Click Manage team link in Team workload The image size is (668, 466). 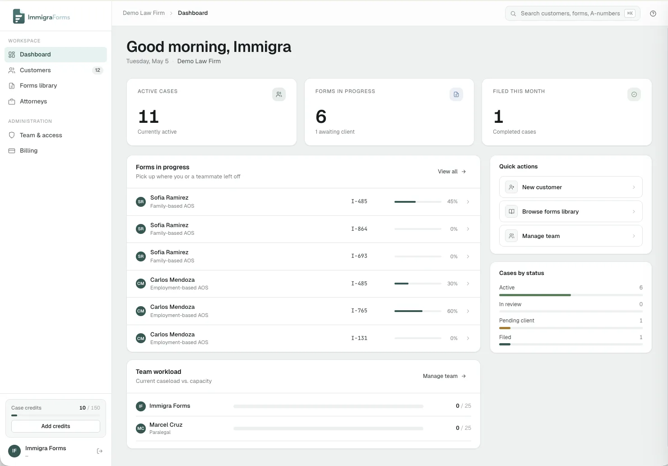tap(444, 376)
